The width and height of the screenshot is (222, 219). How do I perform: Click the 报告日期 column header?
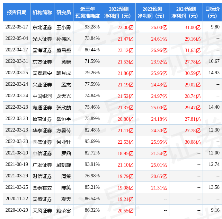17,12
